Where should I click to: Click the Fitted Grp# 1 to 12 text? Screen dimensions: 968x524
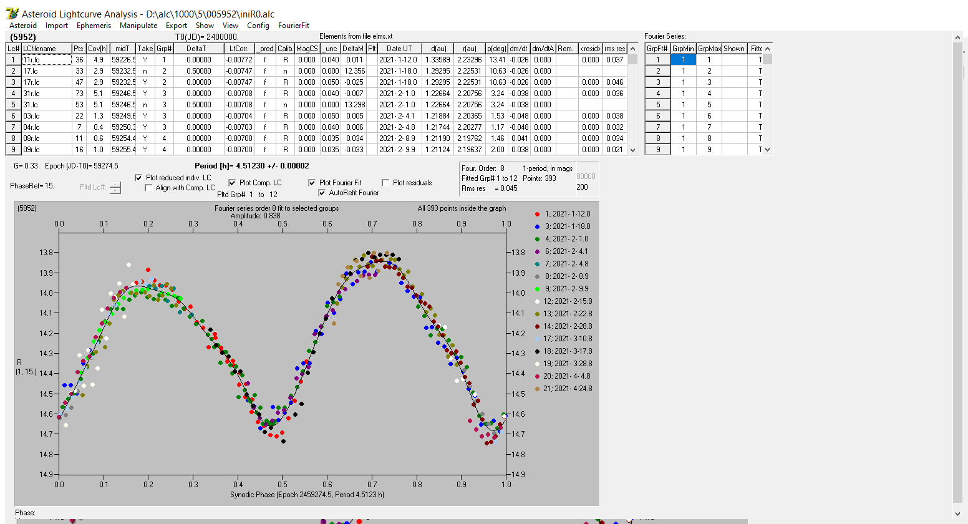pyautogui.click(x=490, y=178)
